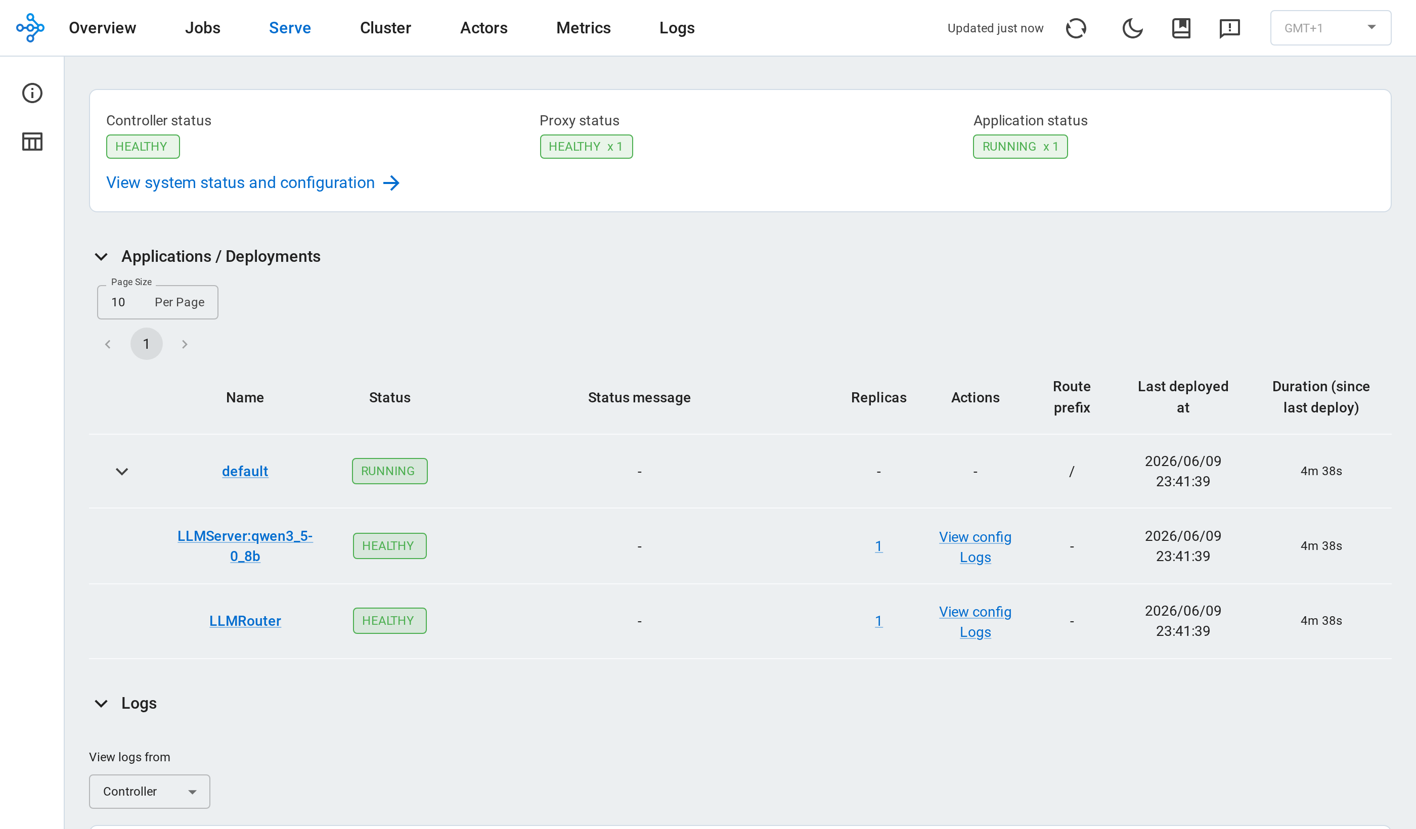Open the LLMServer:qwen3_5-0_8b deployment link
This screenshot has width=1416, height=829.
coord(245,546)
